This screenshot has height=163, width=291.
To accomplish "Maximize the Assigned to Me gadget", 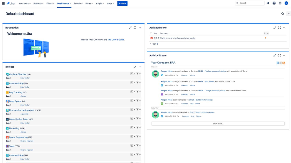I will (280, 28).
